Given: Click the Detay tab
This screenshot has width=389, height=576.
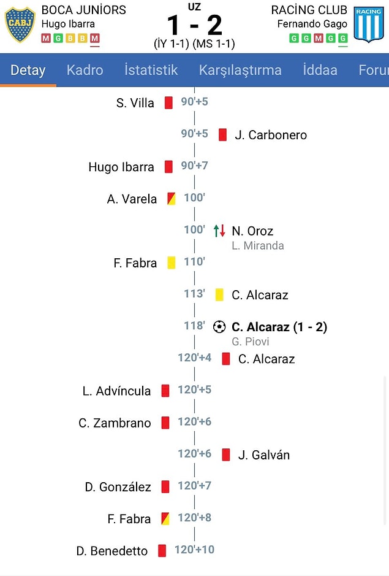Looking at the screenshot, I should coord(28,70).
